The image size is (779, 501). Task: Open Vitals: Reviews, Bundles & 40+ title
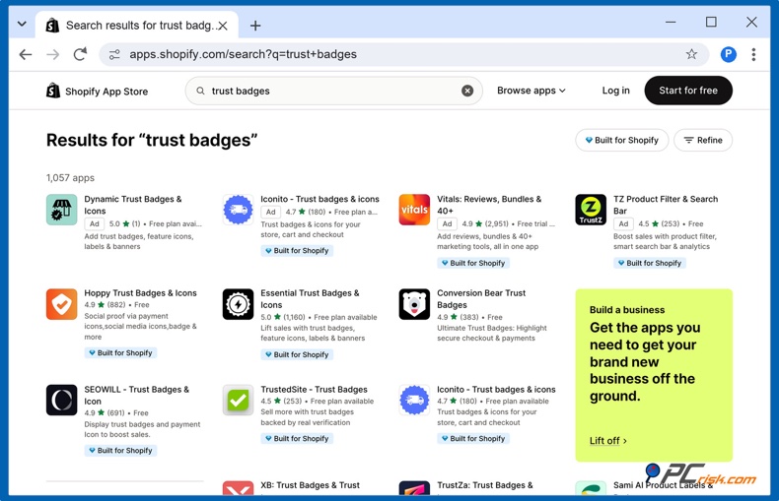click(489, 205)
